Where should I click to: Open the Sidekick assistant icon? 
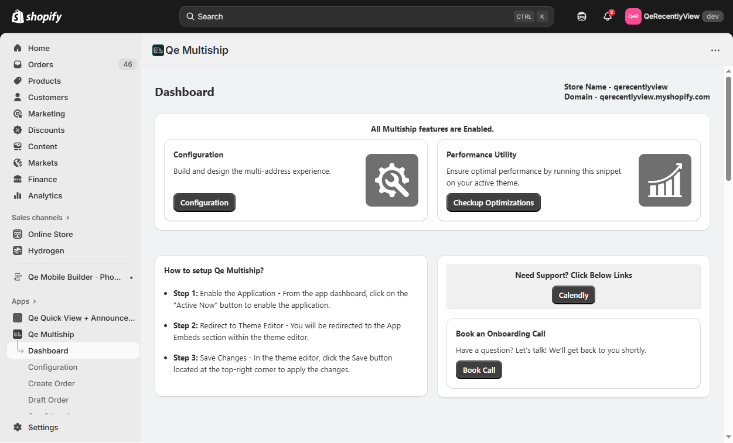[581, 16]
